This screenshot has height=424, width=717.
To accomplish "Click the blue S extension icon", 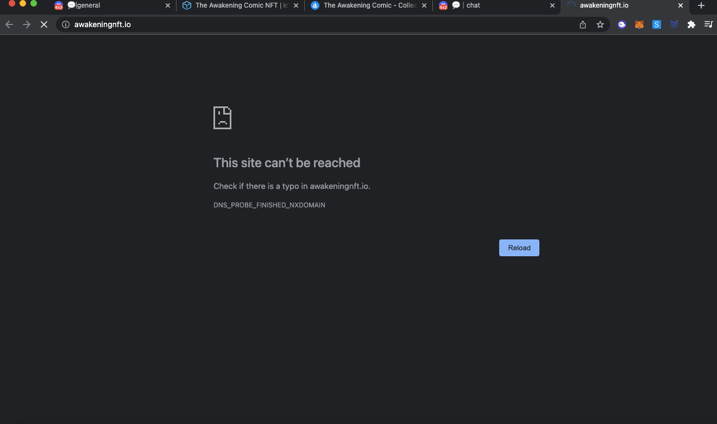I will tap(657, 24).
